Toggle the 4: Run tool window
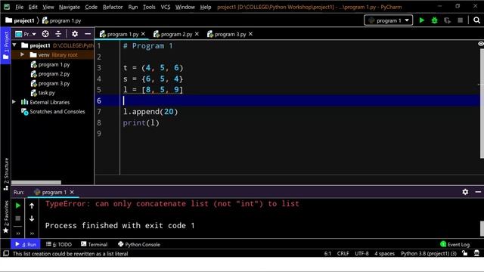Image resolution: width=484 pixels, height=272 pixels. [26, 244]
